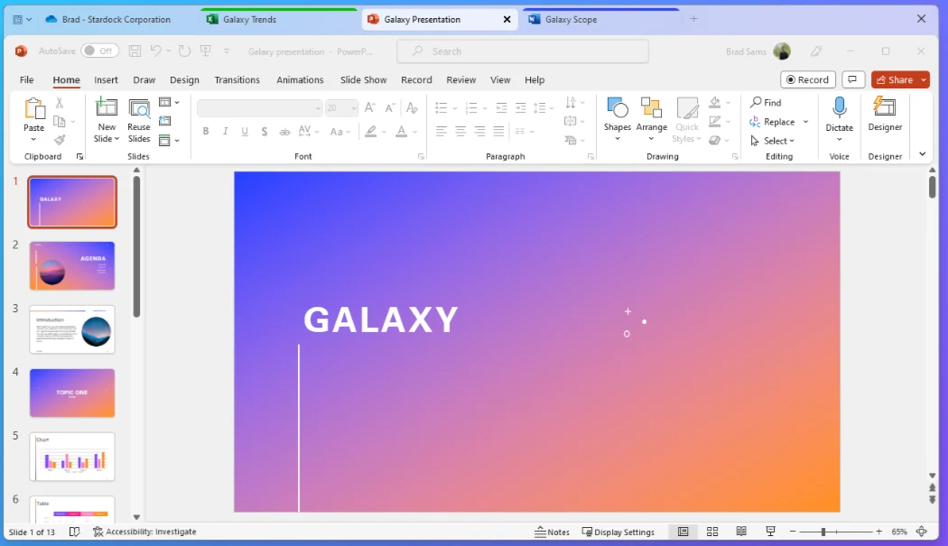Toggle Underline formatting
The height and width of the screenshot is (546, 948).
click(x=245, y=131)
